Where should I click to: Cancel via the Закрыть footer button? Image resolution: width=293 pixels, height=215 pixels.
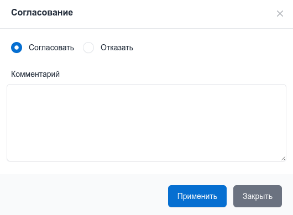[258, 196]
